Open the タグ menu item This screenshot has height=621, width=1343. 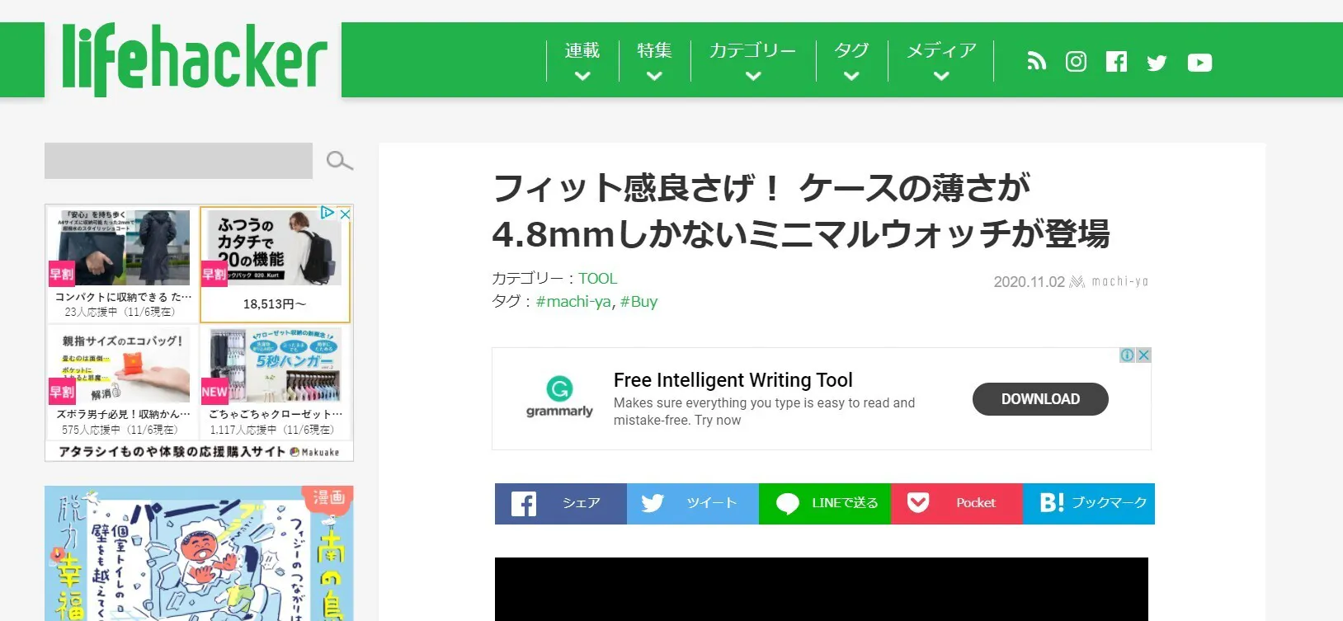[x=851, y=61]
